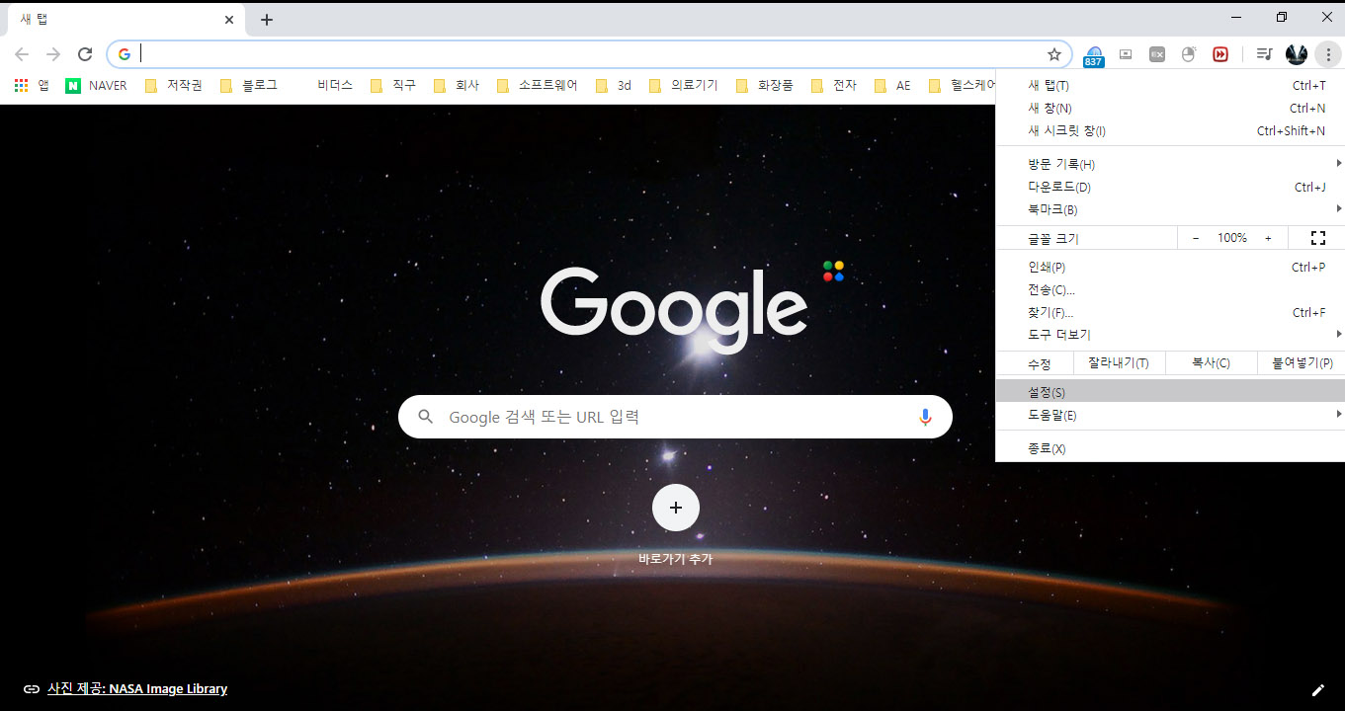
Task: Select 다운로드(D) menu item
Action: [1170, 188]
